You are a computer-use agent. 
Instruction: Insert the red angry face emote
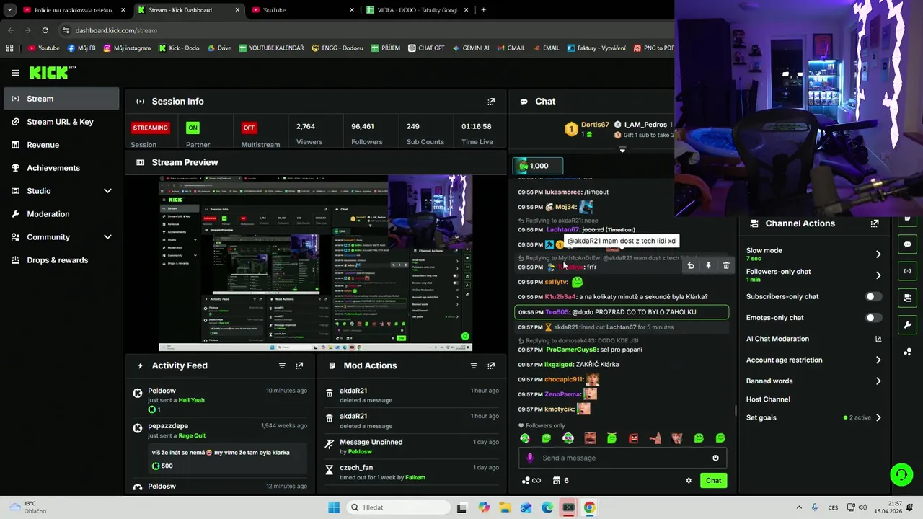[634, 438]
